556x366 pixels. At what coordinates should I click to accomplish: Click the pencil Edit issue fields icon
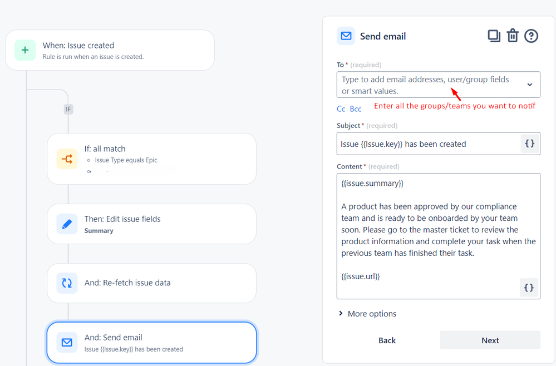pyautogui.click(x=67, y=224)
